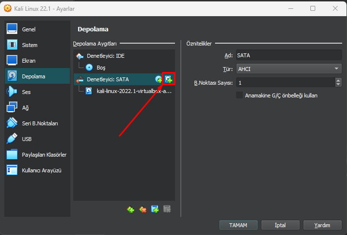Click the Ses speaker icon
347x235 pixels.
coord(12,92)
